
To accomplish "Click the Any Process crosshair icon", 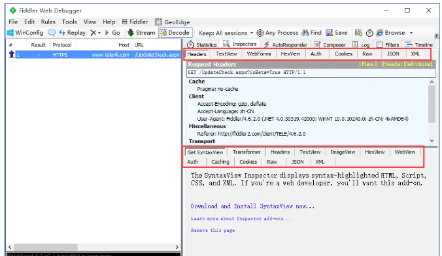I will 260,33.
